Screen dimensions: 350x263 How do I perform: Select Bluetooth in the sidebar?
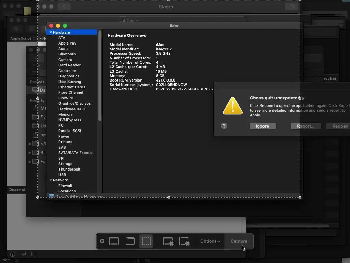[67, 54]
